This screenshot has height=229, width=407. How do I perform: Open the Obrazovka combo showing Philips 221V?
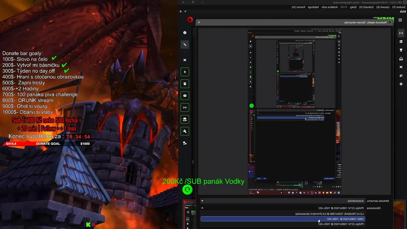pos(283,208)
